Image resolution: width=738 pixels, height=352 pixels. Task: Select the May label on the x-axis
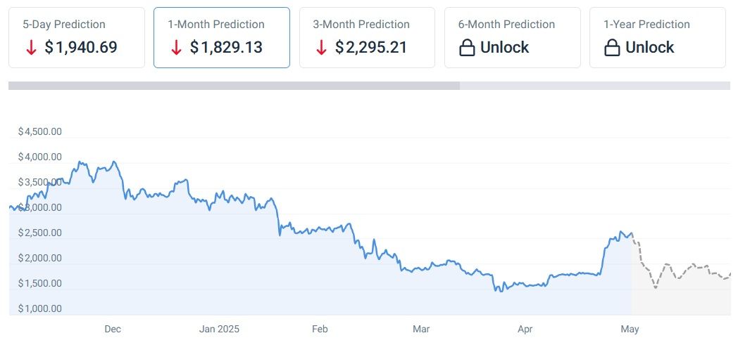coord(630,329)
